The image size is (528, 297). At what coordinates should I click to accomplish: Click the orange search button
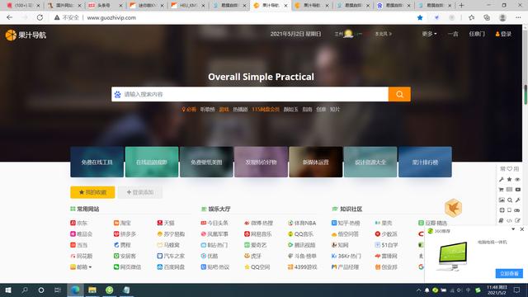point(399,94)
